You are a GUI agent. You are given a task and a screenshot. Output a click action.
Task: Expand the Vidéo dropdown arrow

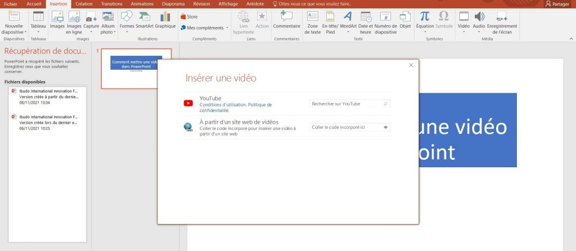463,32
